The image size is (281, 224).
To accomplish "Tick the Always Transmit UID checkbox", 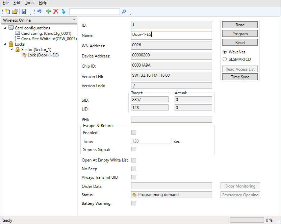I will tap(134, 177).
